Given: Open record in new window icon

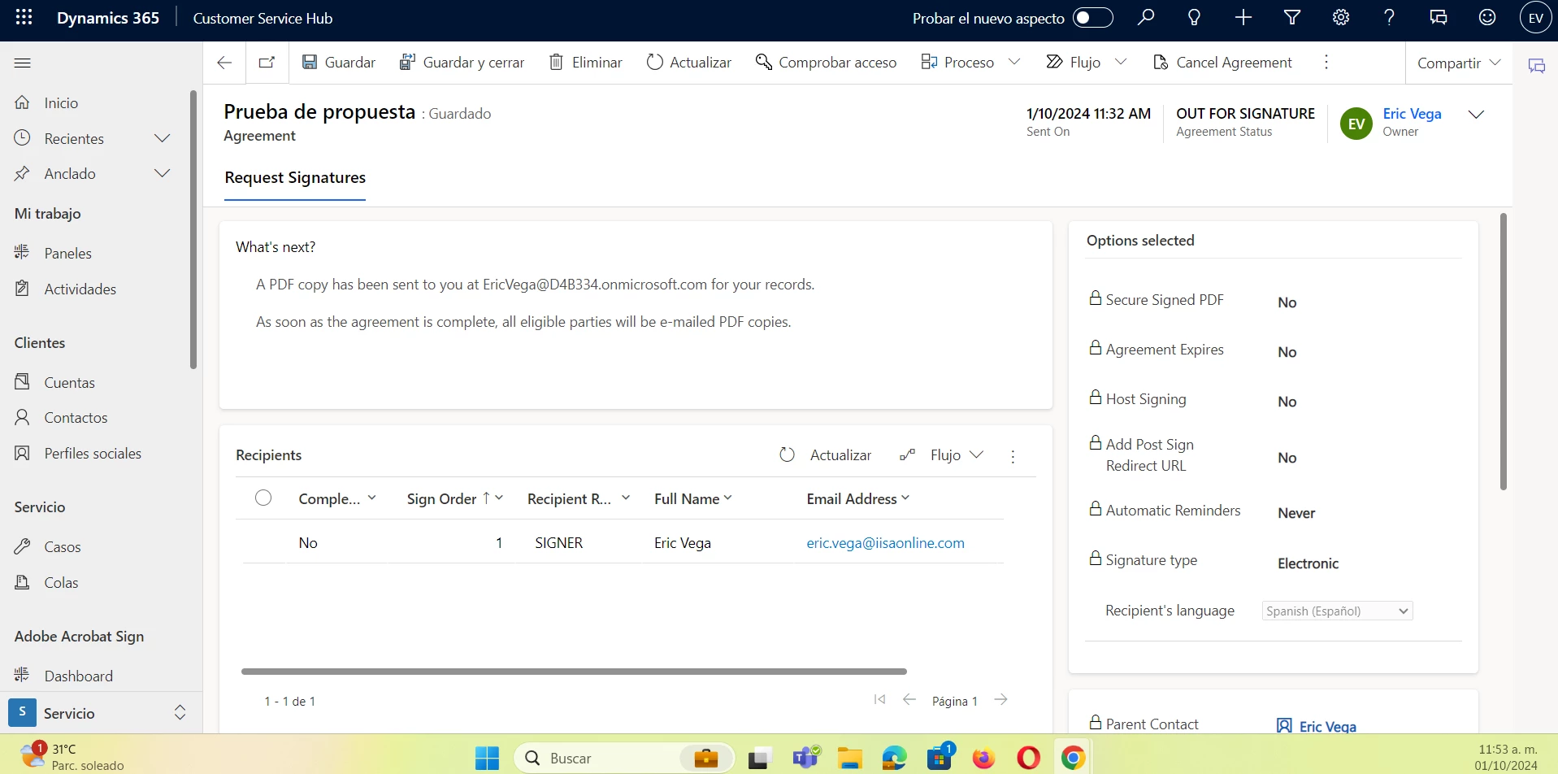Looking at the screenshot, I should coord(267,63).
